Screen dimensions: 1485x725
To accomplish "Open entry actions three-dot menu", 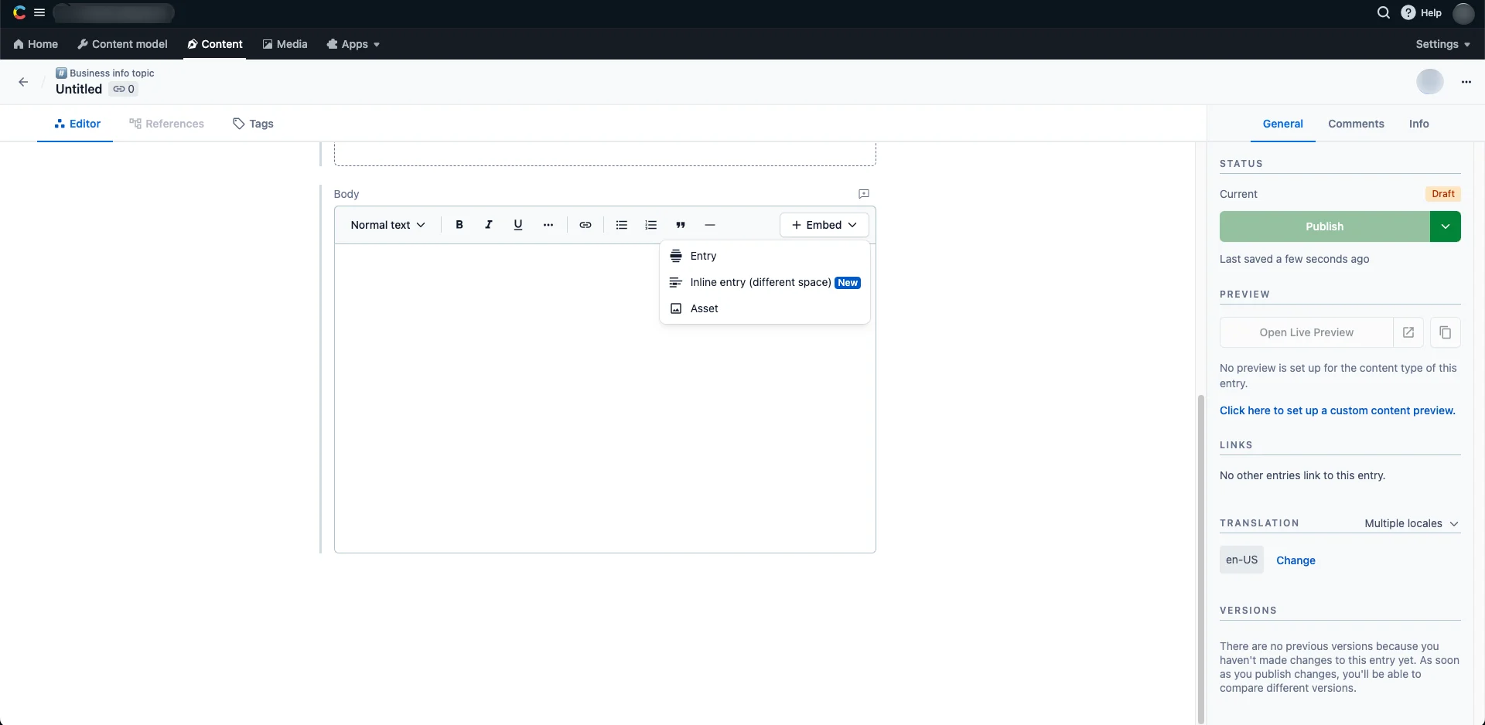I will coord(1466,82).
